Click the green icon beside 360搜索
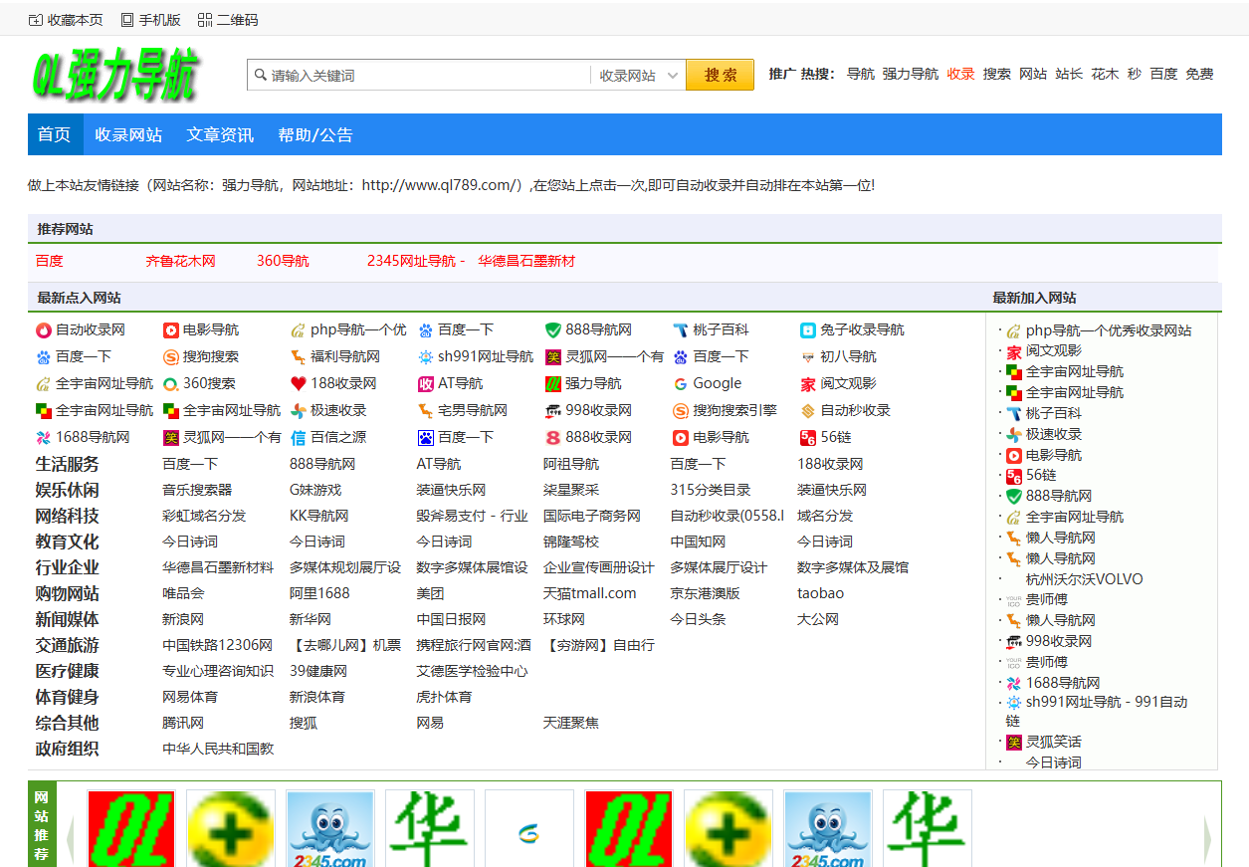This screenshot has height=867, width=1249. [171, 384]
